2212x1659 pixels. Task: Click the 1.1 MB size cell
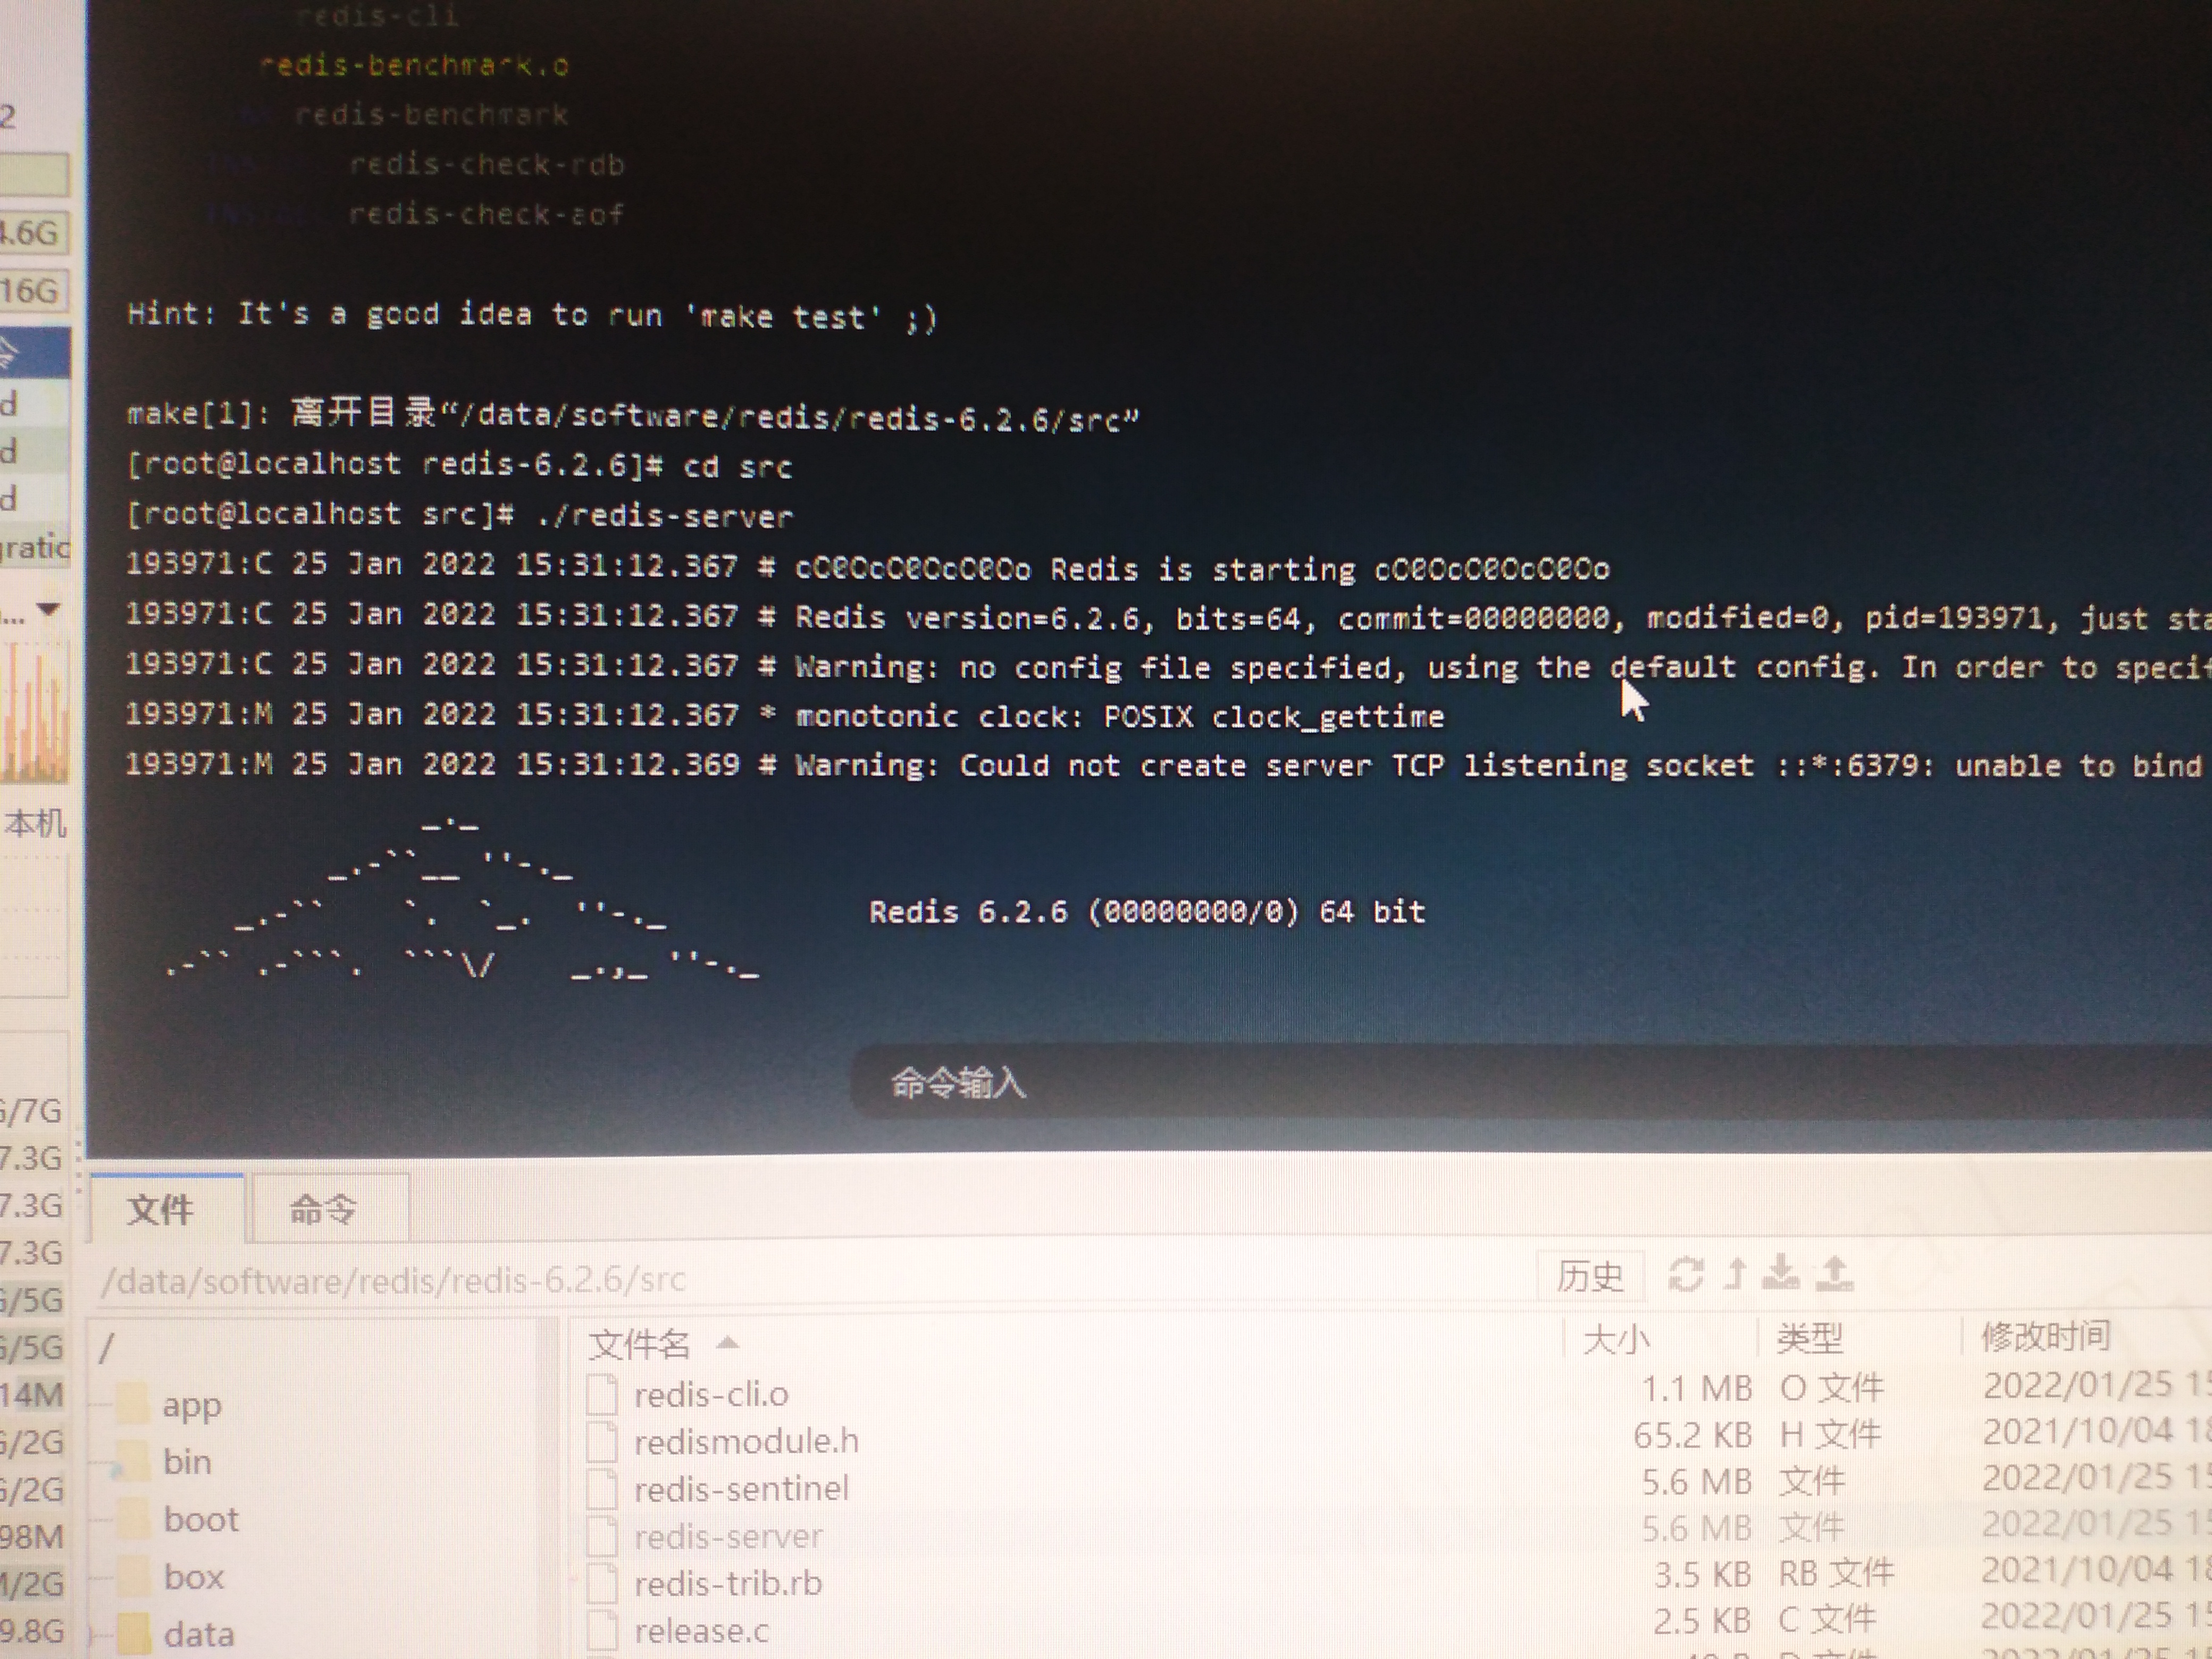(1696, 1388)
